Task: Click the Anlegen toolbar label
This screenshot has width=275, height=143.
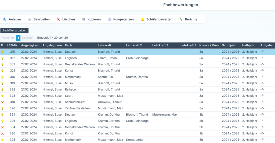Action: click(15, 19)
